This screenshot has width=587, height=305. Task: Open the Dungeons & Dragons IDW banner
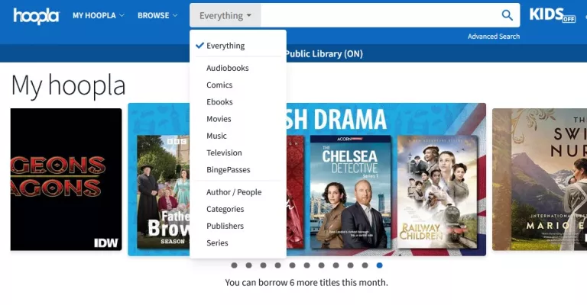66,179
